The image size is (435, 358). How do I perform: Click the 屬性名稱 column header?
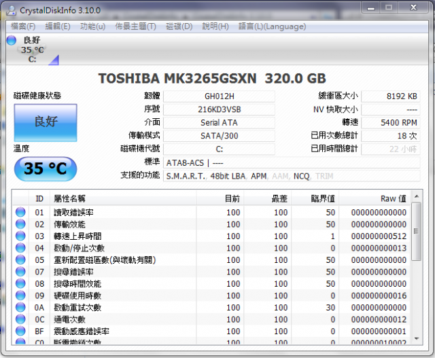(x=123, y=198)
